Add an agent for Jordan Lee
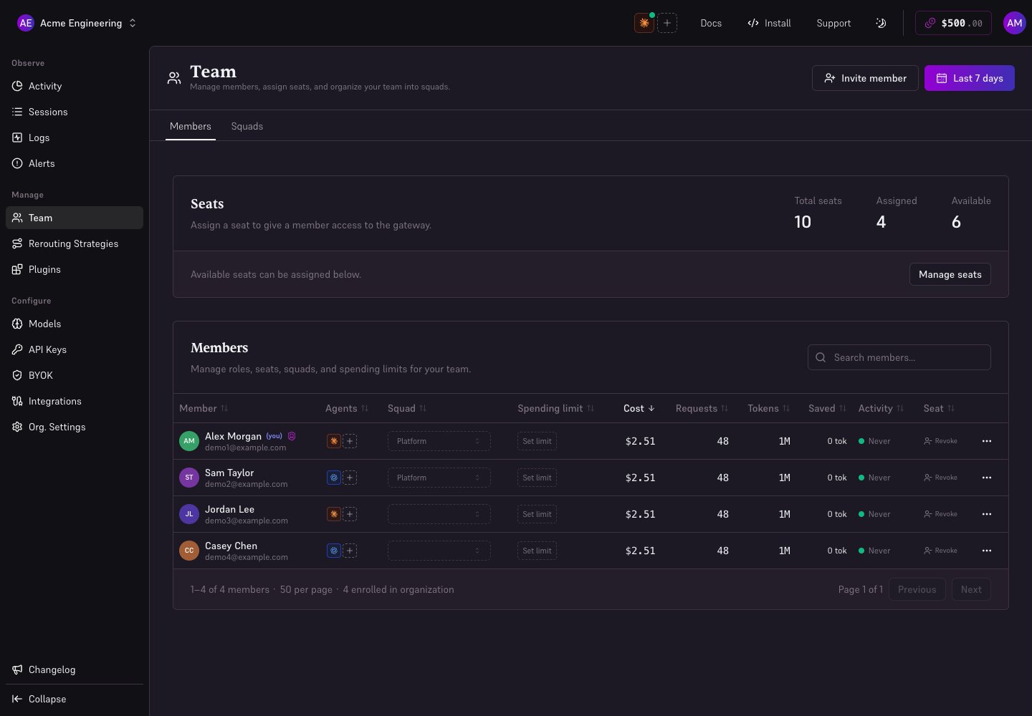The width and height of the screenshot is (1032, 716). coord(350,514)
